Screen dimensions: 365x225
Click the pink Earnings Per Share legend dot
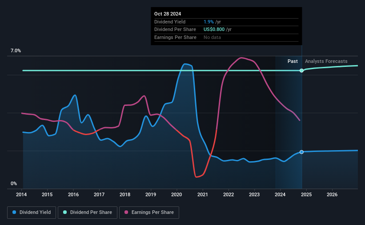coord(126,212)
